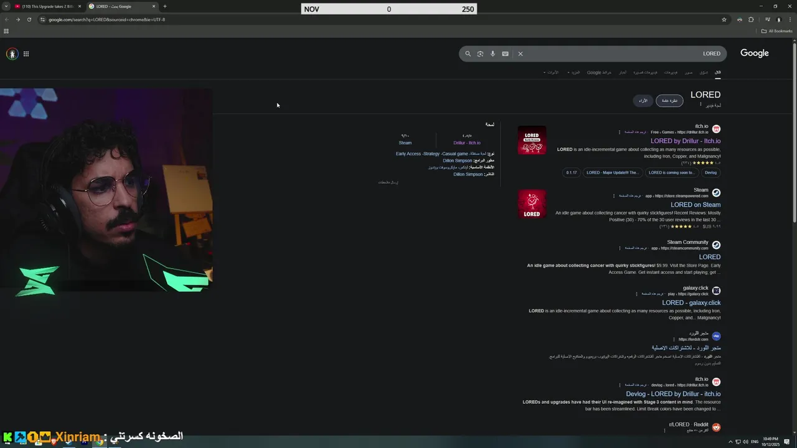
Task: Open 'Devlog - LORED by Drillur - itch.io' result
Action: (x=673, y=394)
